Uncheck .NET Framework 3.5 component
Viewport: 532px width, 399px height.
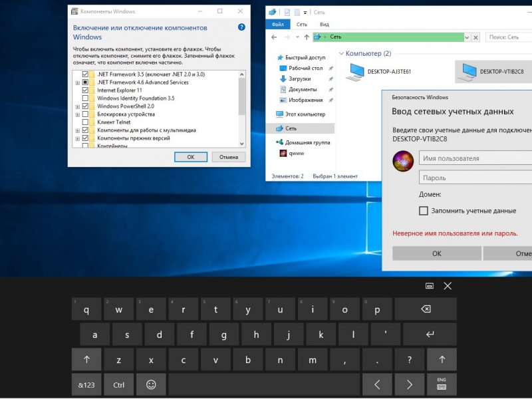click(85, 74)
